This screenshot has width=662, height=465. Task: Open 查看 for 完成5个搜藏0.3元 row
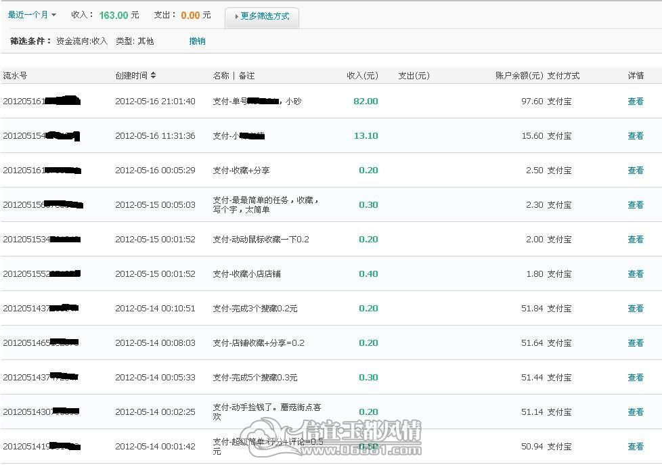(636, 378)
